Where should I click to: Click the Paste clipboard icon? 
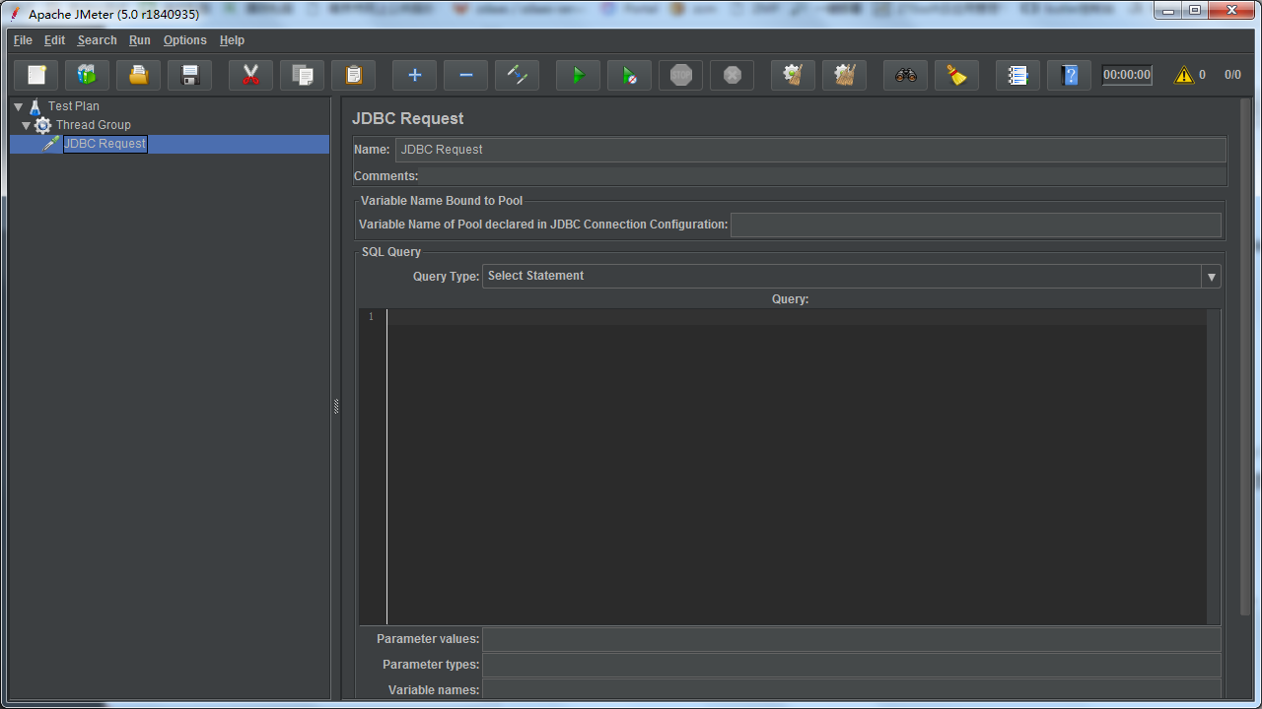tap(354, 75)
